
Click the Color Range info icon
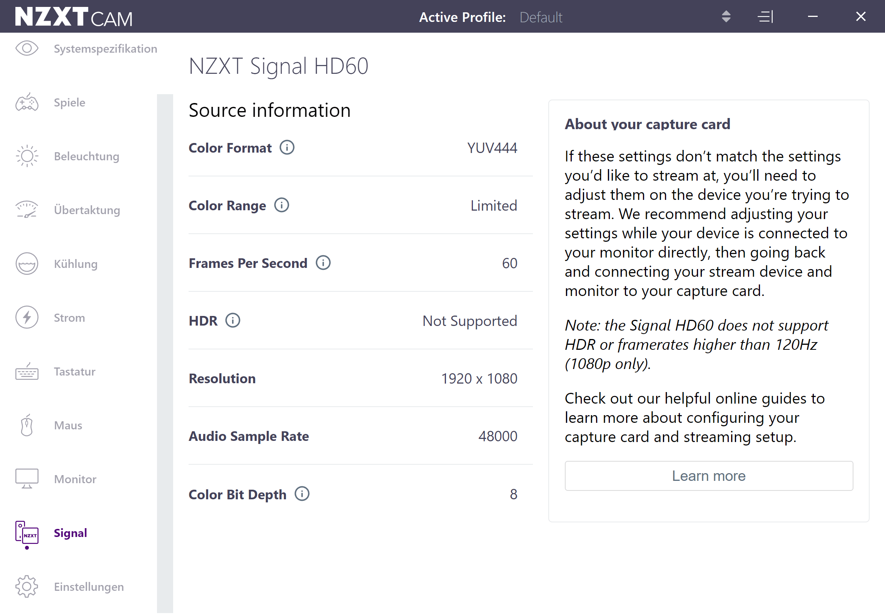tap(281, 205)
